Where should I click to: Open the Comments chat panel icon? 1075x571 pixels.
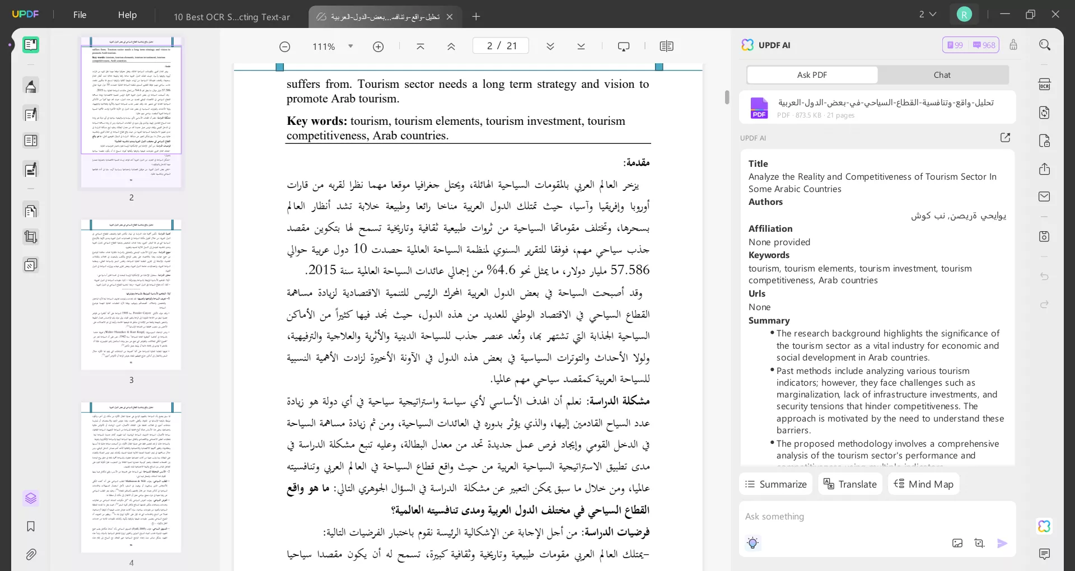click(x=1045, y=554)
